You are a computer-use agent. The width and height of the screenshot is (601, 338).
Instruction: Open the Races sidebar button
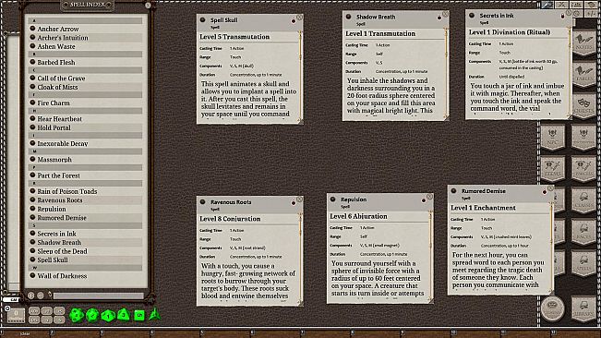click(x=583, y=232)
